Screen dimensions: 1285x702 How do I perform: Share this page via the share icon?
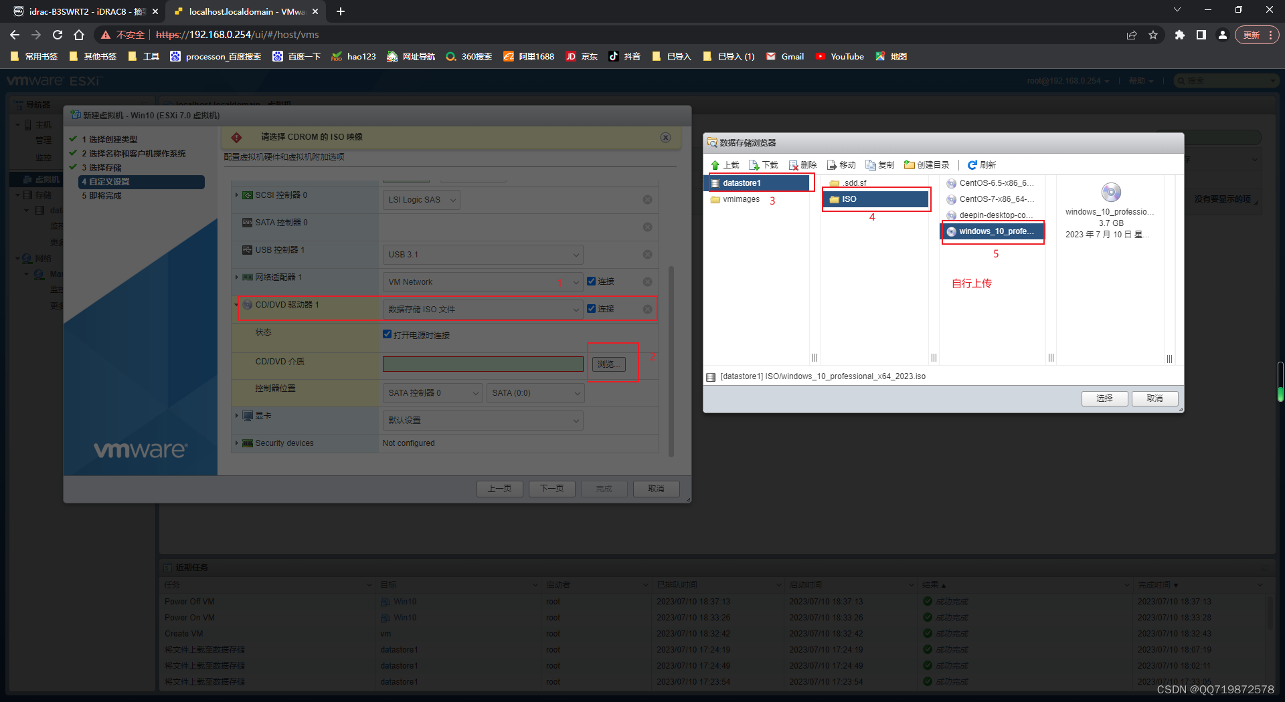[1132, 35]
